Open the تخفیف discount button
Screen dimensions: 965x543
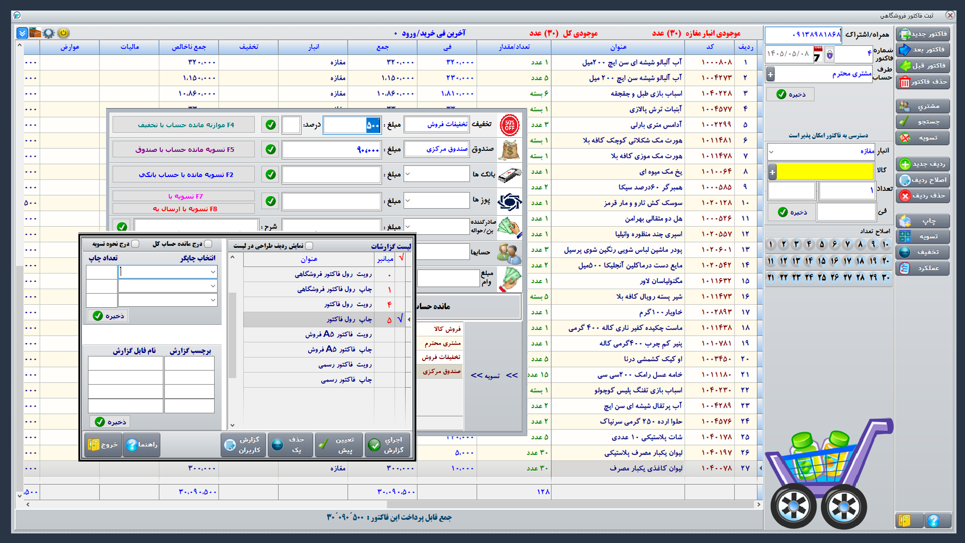pyautogui.click(x=923, y=252)
